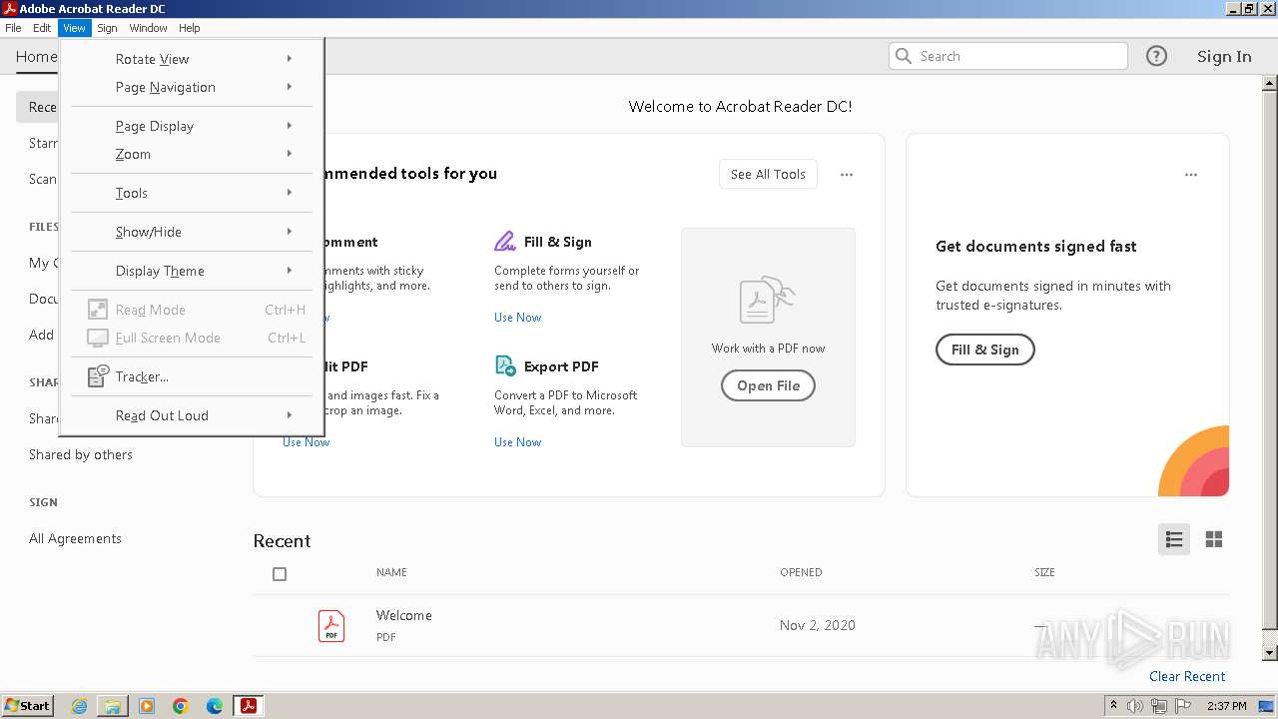Click the Full Screen Mode menu icon
1278x719 pixels.
(98, 338)
